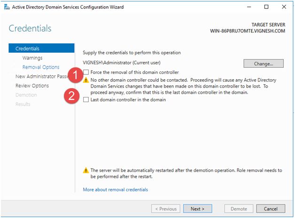The image size is (295, 218).
Task: Click red annotation circle number 1
Action: click(72, 74)
